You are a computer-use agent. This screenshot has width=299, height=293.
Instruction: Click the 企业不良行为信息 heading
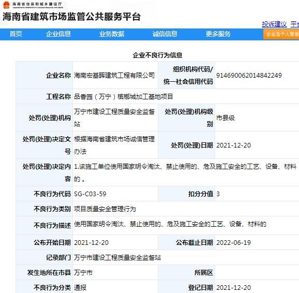coord(157,55)
